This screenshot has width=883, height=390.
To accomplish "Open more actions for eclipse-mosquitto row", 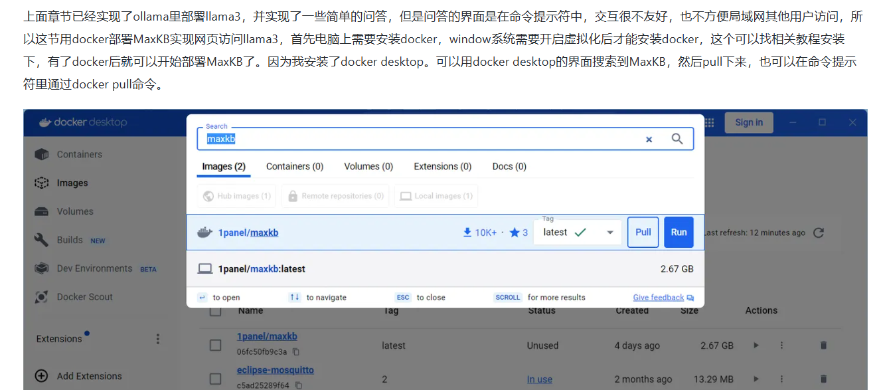I will click(x=781, y=379).
